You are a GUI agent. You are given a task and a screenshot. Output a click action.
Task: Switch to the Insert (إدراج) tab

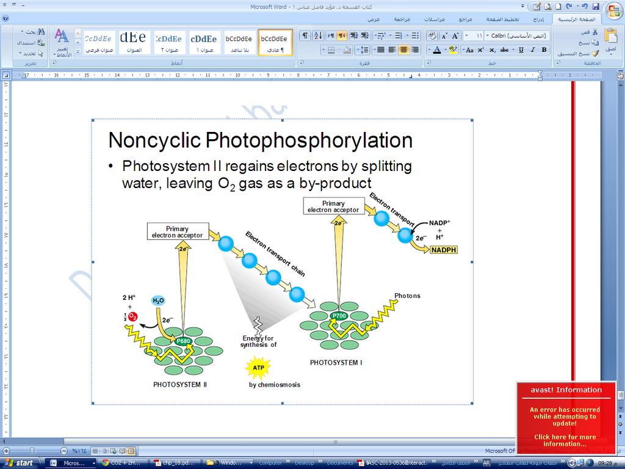point(538,19)
